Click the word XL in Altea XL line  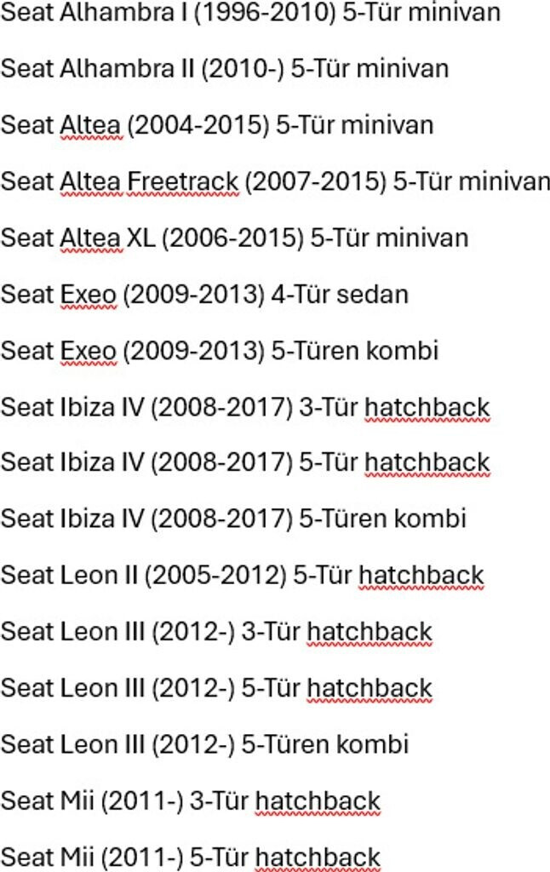click(140, 238)
